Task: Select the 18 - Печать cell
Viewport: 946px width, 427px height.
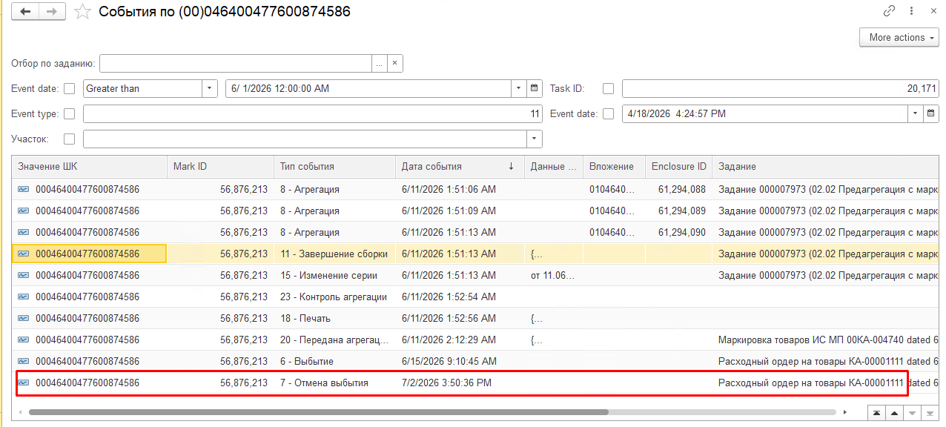Action: 334,318
